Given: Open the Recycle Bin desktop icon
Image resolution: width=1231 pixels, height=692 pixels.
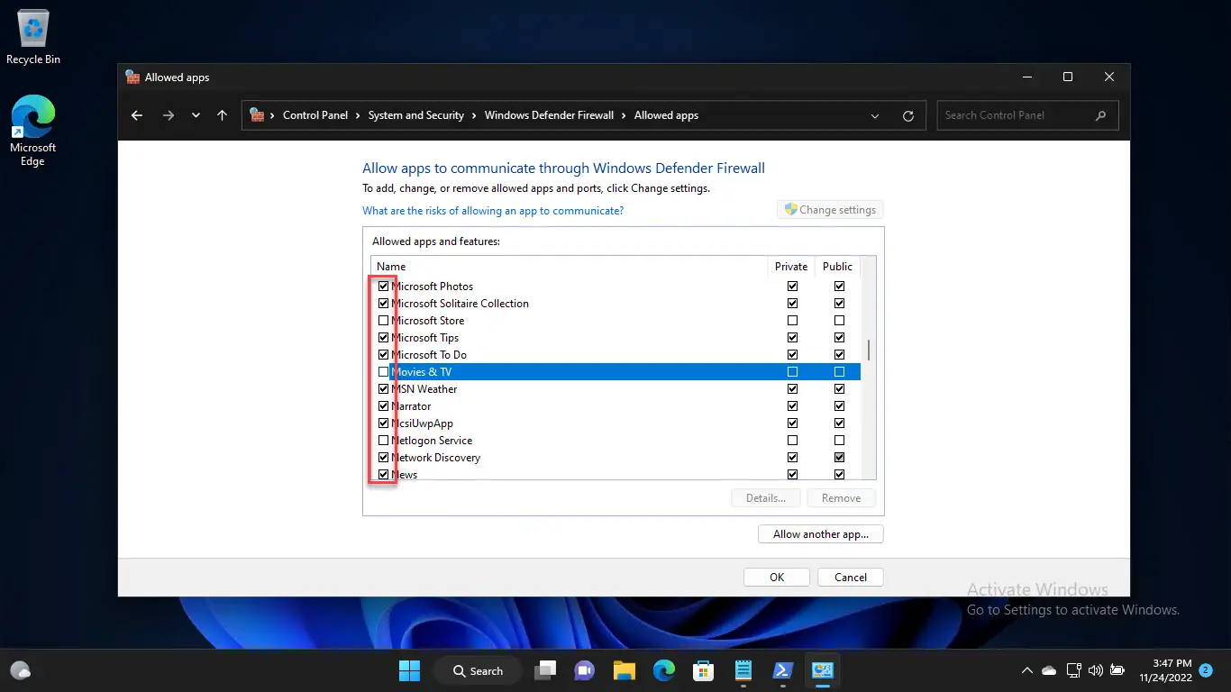Looking at the screenshot, I should click(33, 36).
